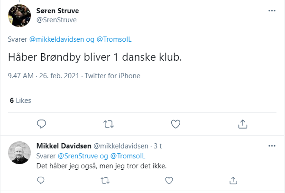285x193 pixels.
Task: Reply to Søren Struve's main tweet
Action: (x=41, y=124)
